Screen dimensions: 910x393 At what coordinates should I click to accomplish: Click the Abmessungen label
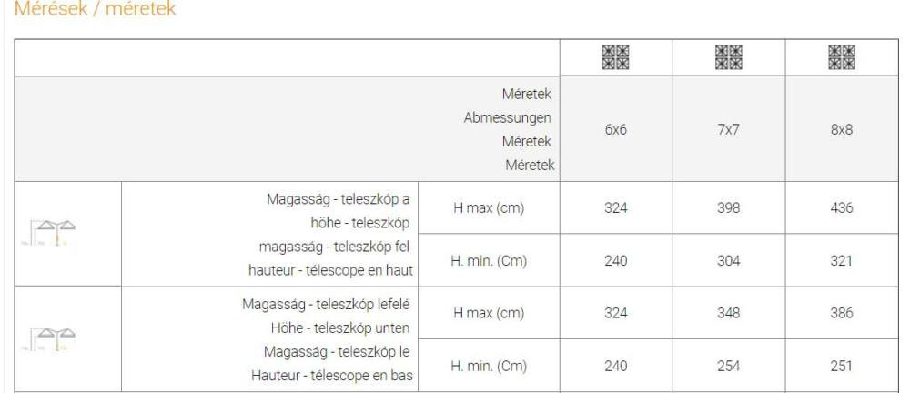coord(507,118)
